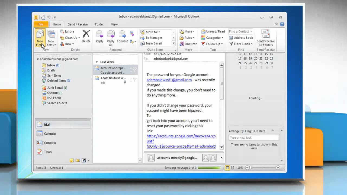
Task: Toggle category box on accounts-noreply message
Action: click(x=131, y=70)
